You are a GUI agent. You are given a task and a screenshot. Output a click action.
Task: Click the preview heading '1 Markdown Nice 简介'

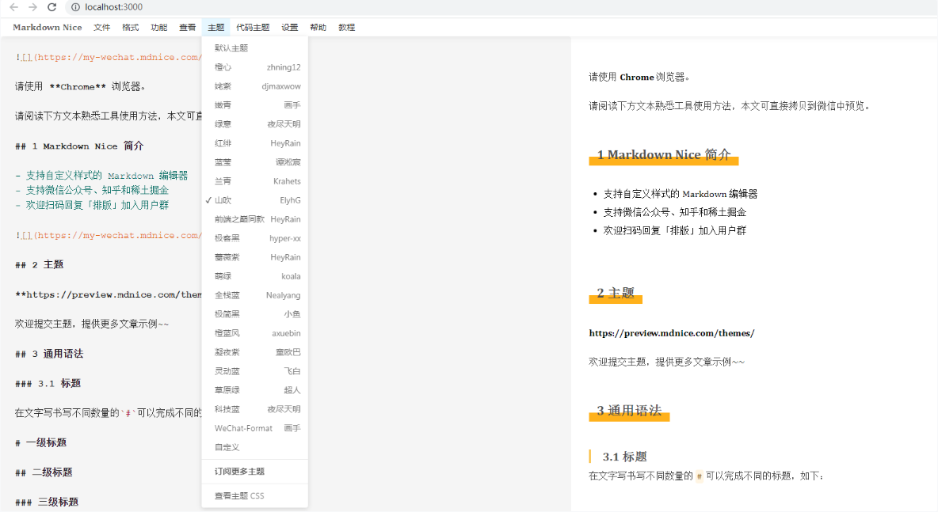663,155
